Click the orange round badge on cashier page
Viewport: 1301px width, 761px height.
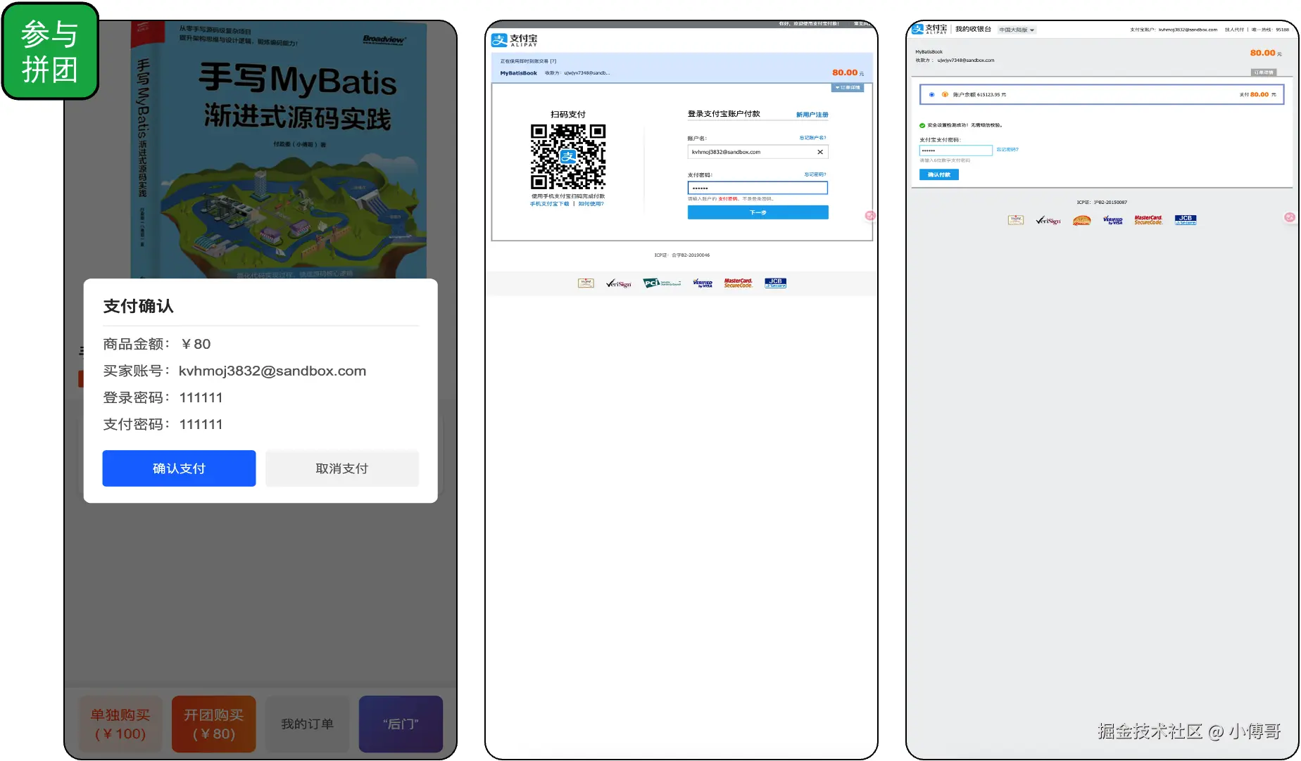1082,220
